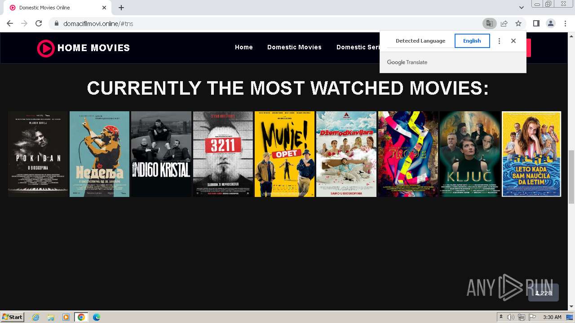This screenshot has width=575, height=323.
Task: Open Leto kada sam naucila da letim poster
Action: coord(531,154)
